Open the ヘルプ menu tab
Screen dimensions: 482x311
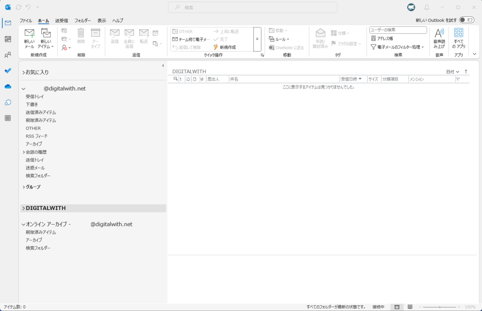[x=117, y=21]
